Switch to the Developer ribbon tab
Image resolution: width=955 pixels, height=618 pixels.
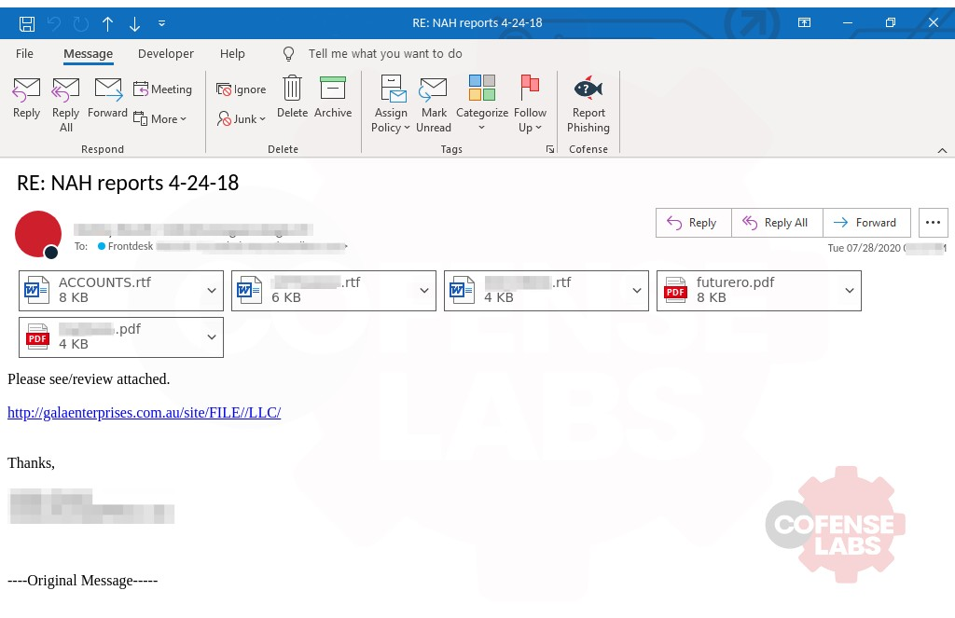[165, 54]
